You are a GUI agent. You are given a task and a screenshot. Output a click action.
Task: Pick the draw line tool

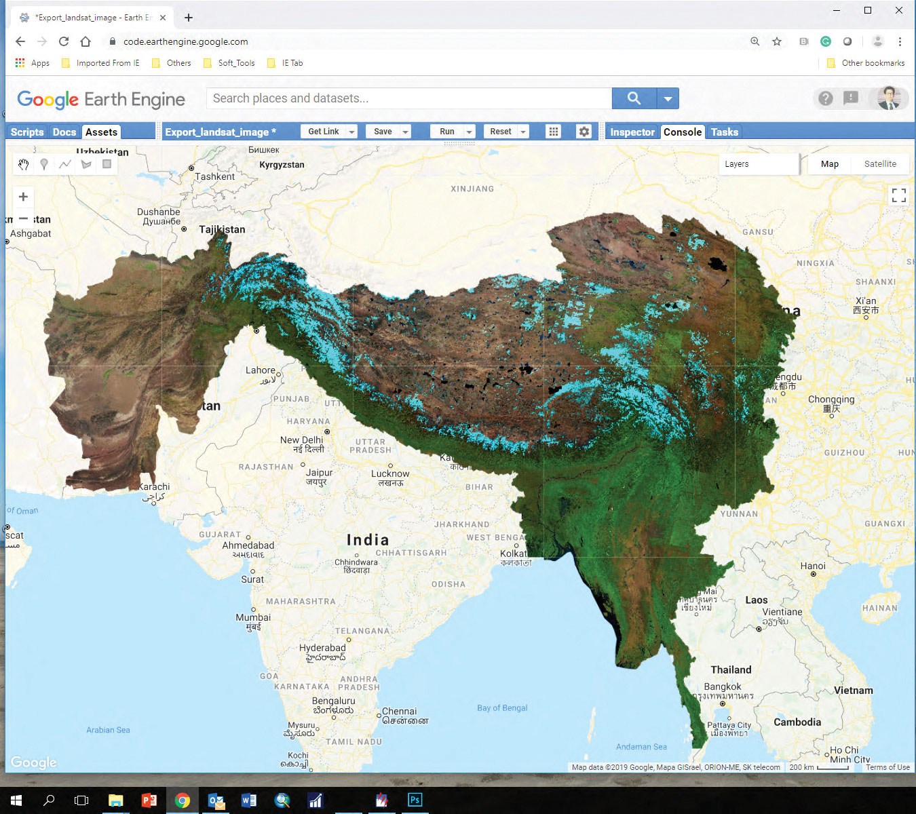65,164
